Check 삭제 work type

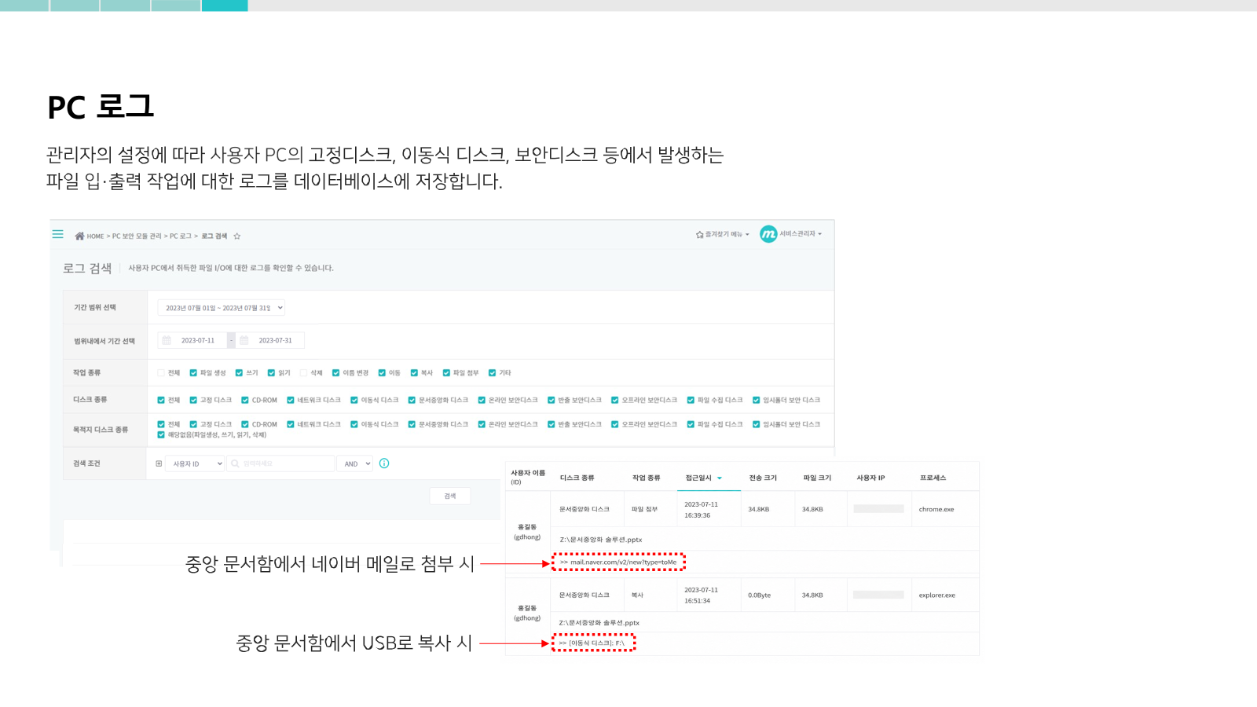(303, 373)
